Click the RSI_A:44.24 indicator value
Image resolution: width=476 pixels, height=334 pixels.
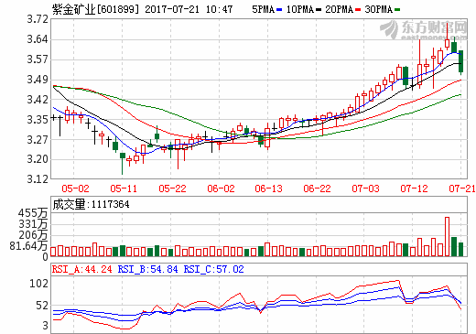[82, 269]
